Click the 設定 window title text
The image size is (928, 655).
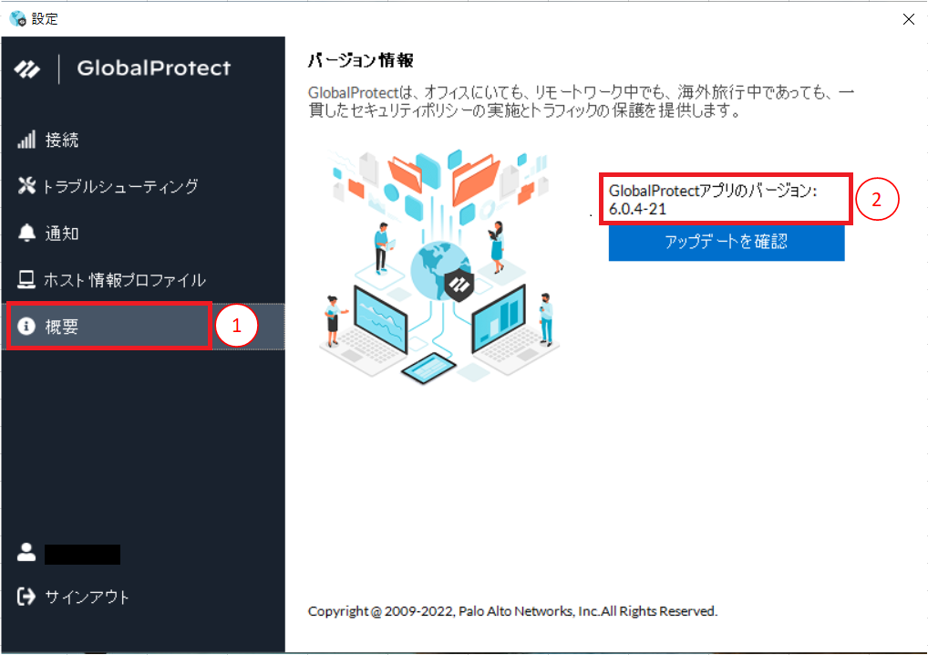(x=45, y=19)
